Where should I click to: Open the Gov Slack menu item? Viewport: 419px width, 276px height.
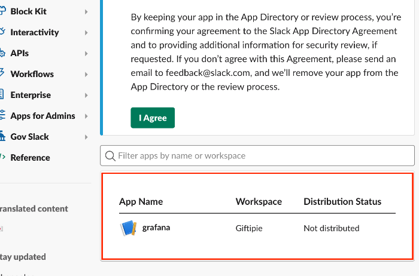(30, 137)
